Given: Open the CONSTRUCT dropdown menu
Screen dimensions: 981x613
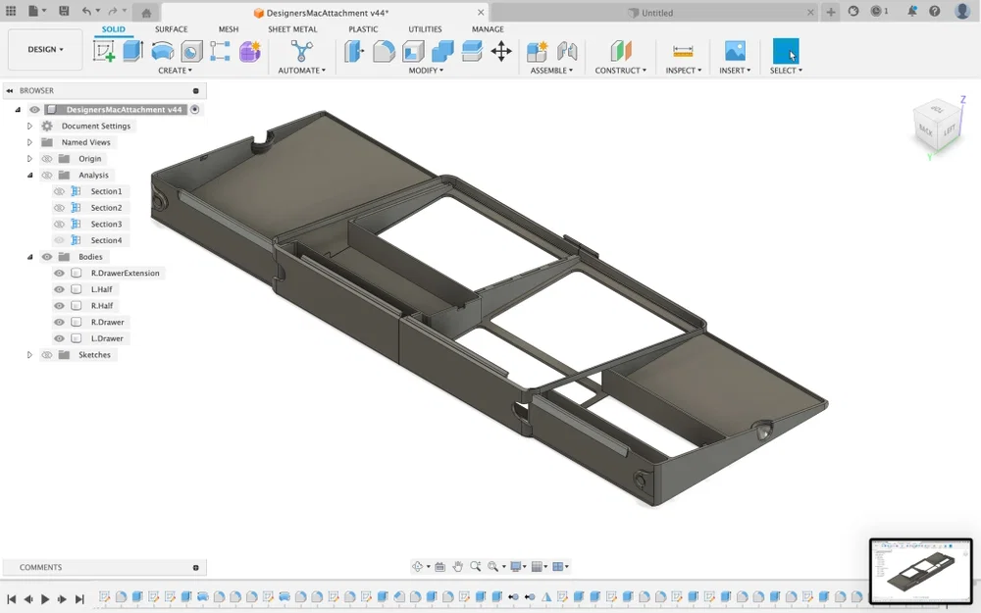Looking at the screenshot, I should point(621,71).
